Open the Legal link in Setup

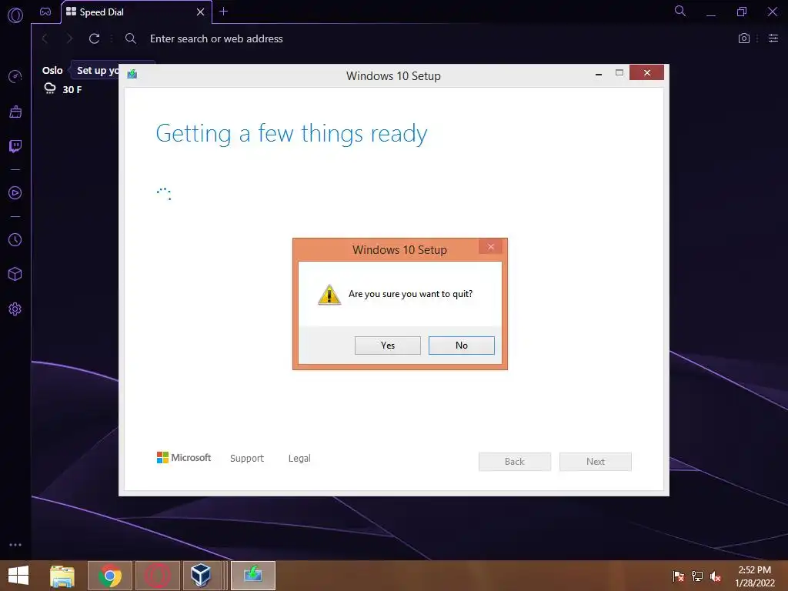(299, 459)
